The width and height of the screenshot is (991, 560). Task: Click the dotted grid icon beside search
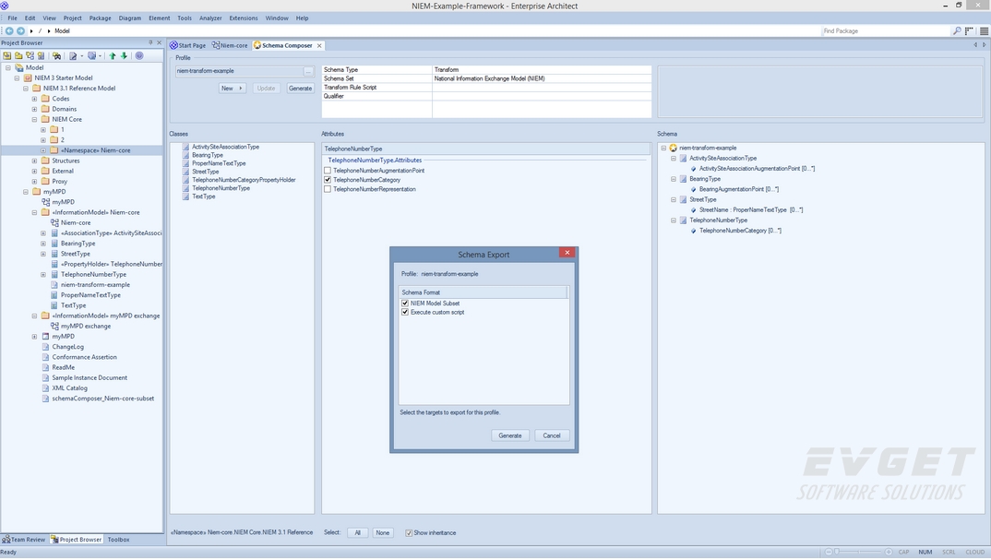pos(969,30)
